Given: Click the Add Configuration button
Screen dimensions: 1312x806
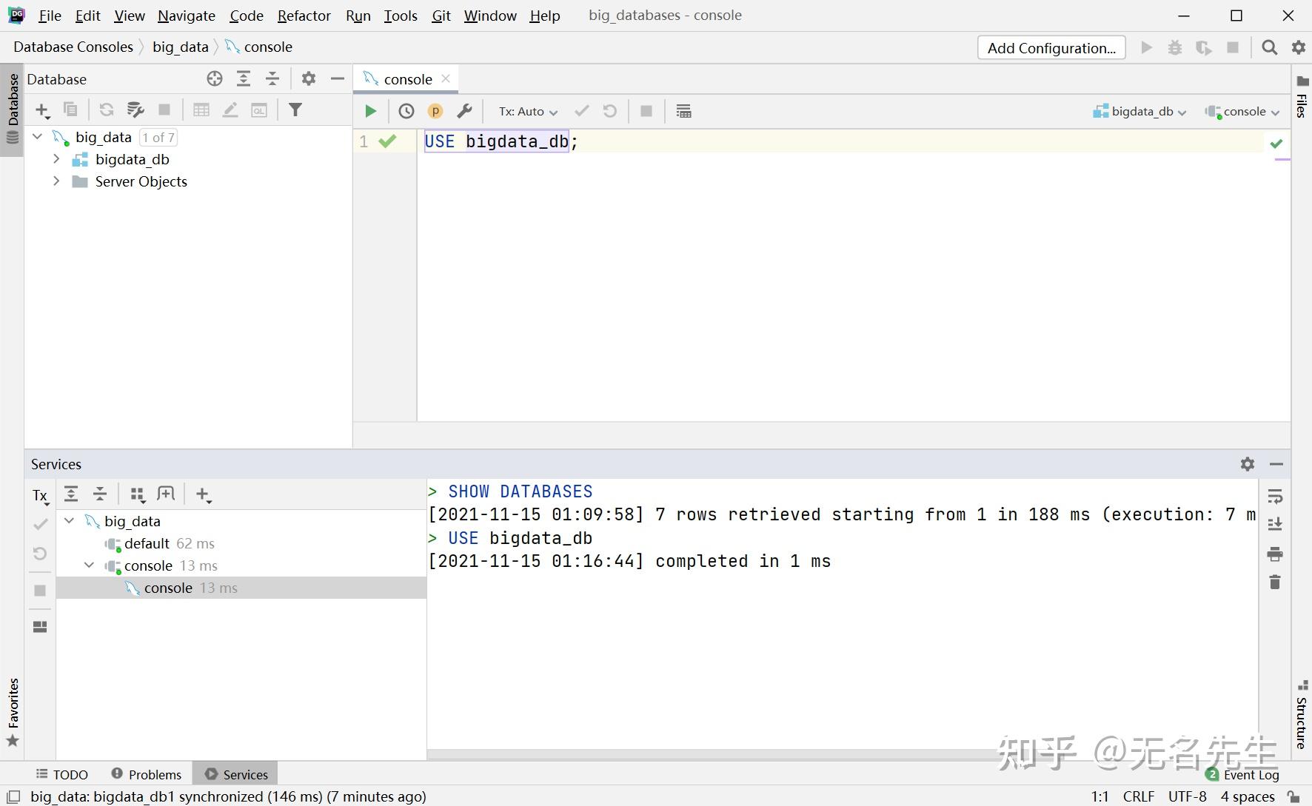Looking at the screenshot, I should click(1051, 48).
